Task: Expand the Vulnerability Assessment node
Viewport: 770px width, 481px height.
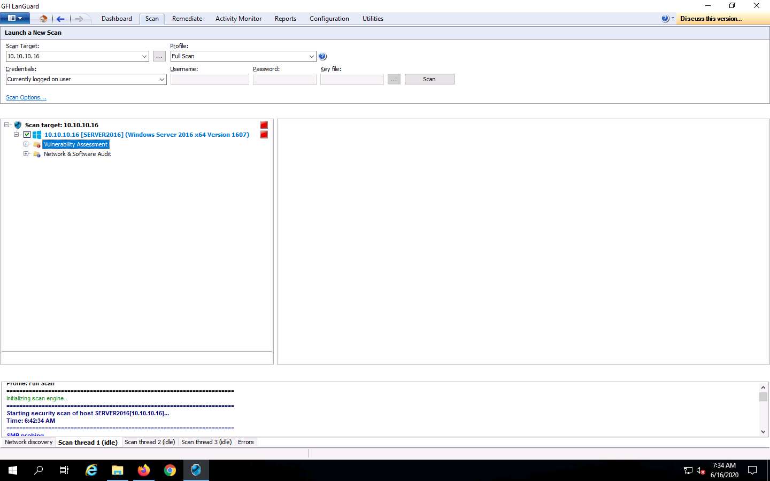Action: coord(26,144)
